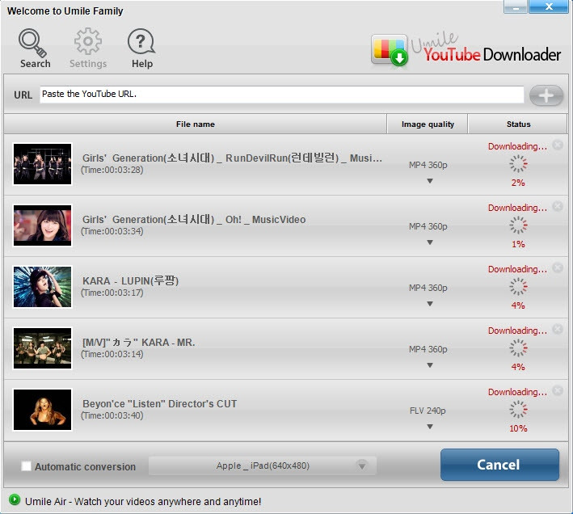Click the KARA - LUPIN file name
The image size is (573, 514).
130,281
